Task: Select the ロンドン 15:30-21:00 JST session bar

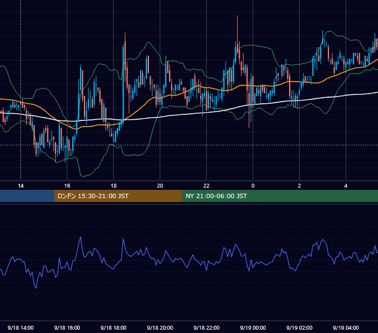Action: click(118, 196)
